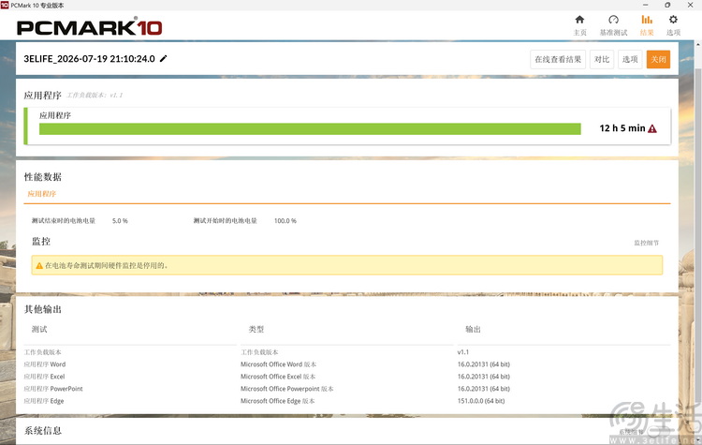Click the PCMARK10 logo
702x445 pixels.
click(90, 27)
